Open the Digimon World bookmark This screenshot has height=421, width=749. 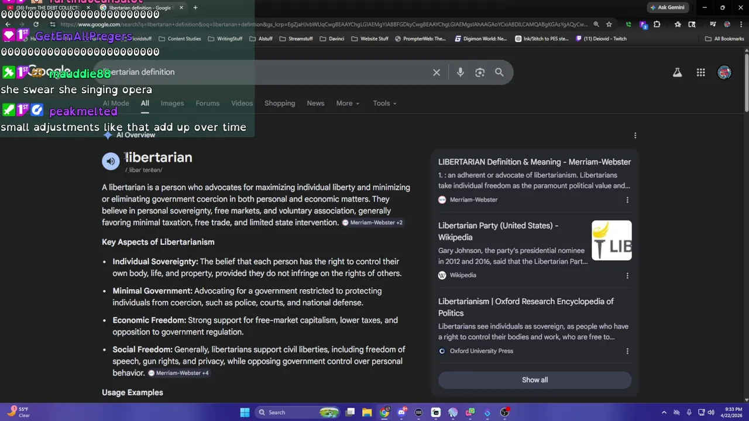point(480,39)
